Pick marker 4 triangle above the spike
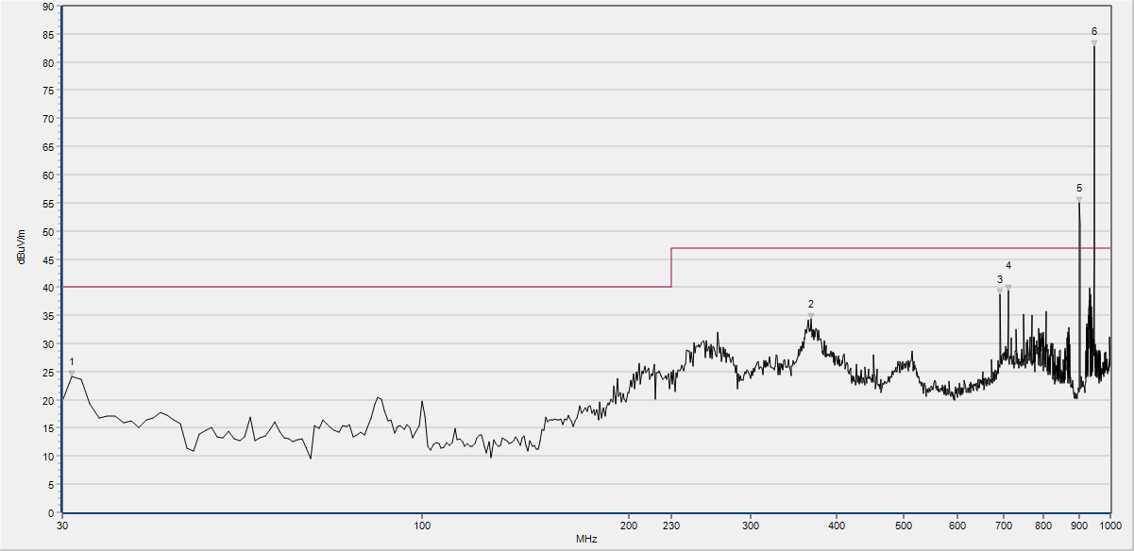Screen dimensions: 1134x551 click(1008, 287)
